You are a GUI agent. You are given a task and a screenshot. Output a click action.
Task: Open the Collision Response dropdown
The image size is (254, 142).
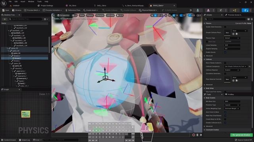[232, 70]
